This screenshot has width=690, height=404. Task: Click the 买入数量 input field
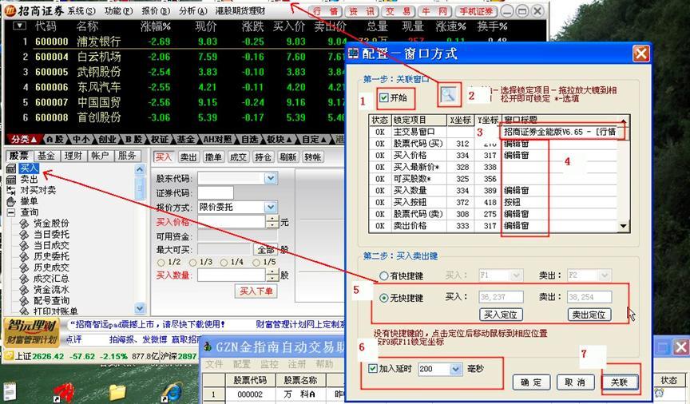232,275
